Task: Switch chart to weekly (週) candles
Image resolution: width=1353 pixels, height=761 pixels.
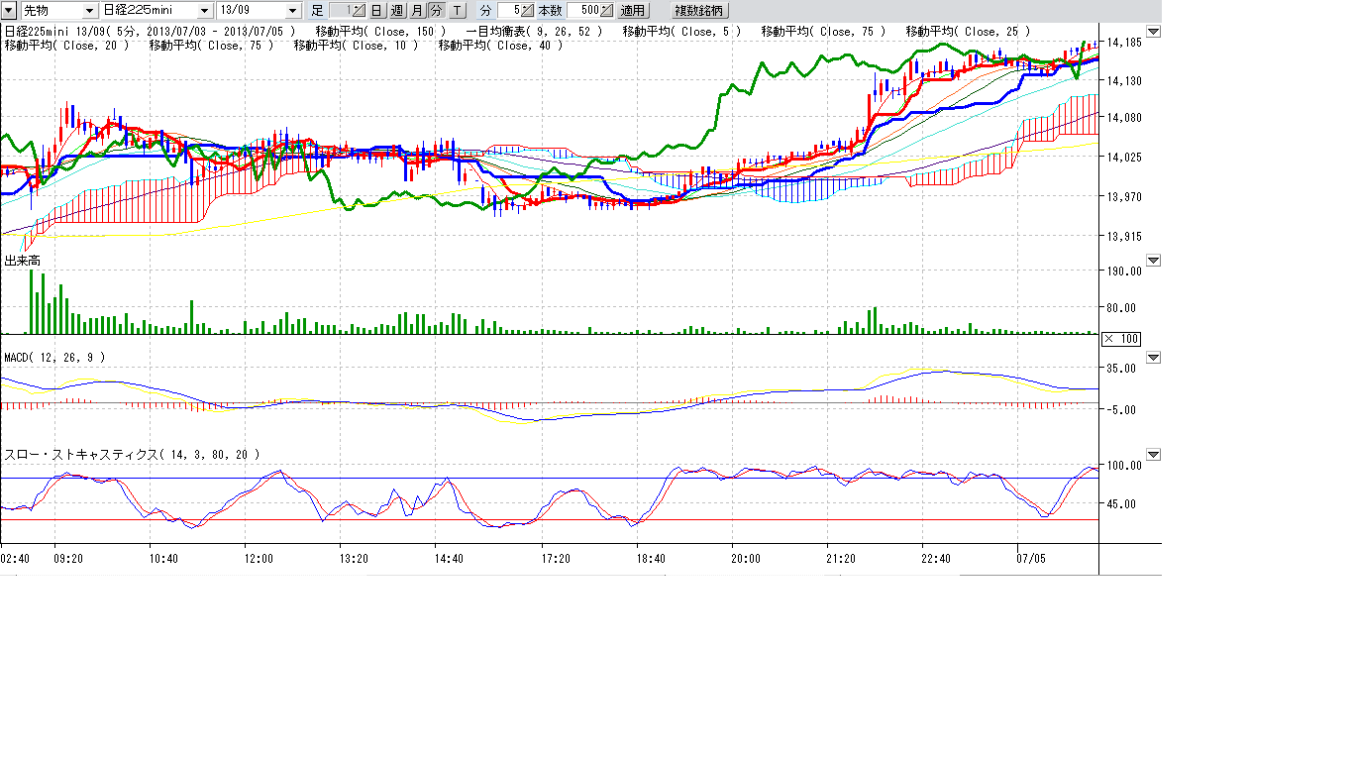Action: pyautogui.click(x=397, y=11)
